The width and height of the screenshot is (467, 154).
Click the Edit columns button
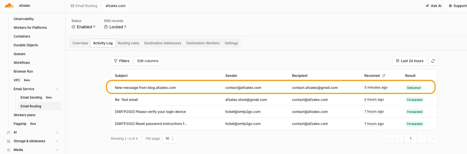click(x=148, y=61)
